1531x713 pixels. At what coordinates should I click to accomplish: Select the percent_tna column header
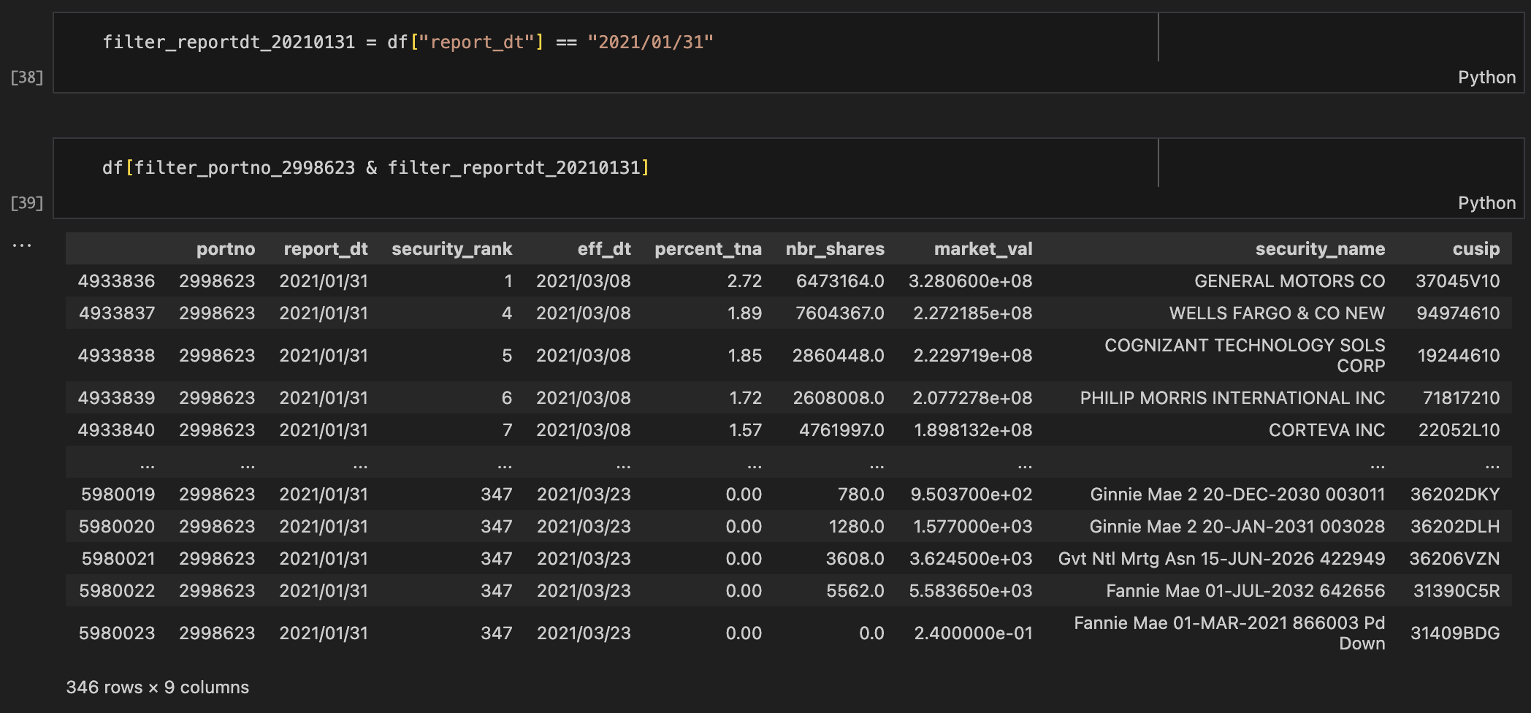click(708, 249)
